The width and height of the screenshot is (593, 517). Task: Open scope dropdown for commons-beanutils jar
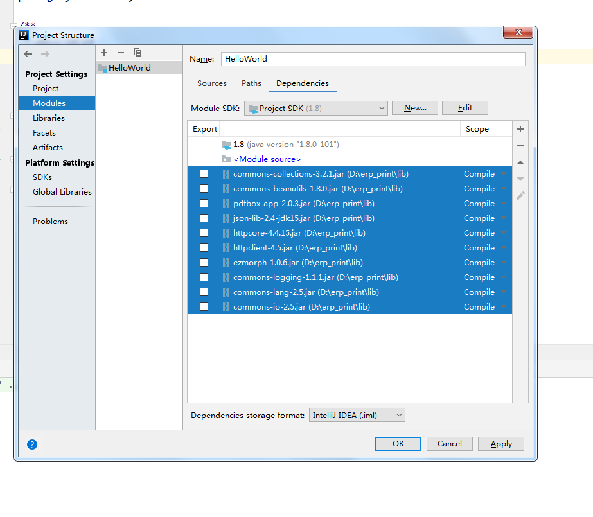[504, 189]
